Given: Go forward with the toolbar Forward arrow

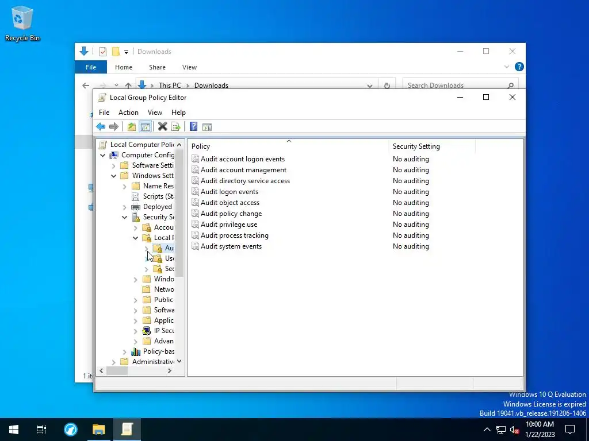Looking at the screenshot, I should pos(114,127).
